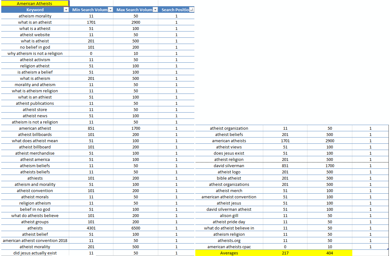390x256 pixels.
Task: Select the 'atheist america' keyword cell
Action: (35, 159)
